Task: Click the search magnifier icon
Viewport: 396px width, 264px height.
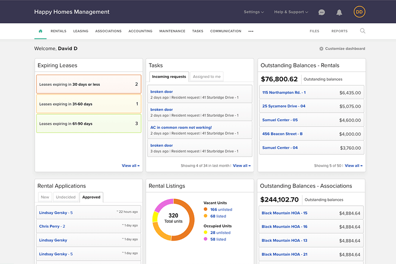Action: tap(363, 31)
